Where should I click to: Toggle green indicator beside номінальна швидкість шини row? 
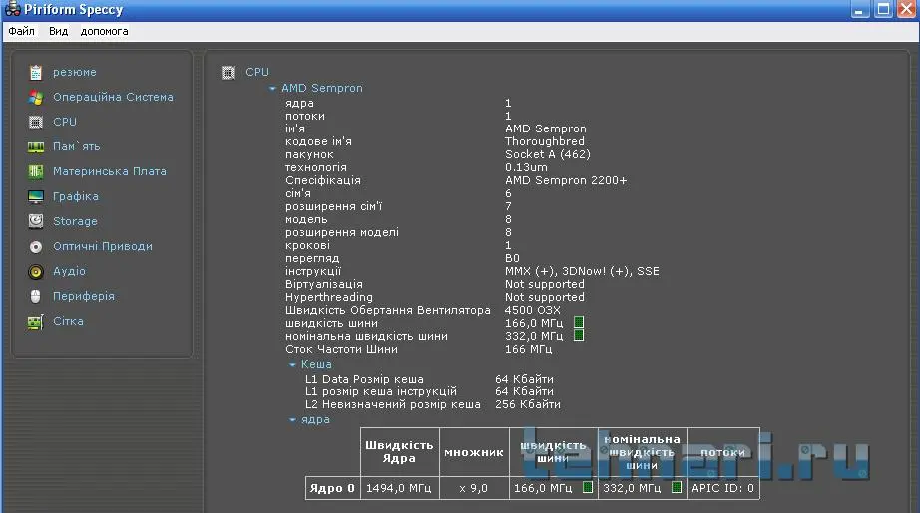pyautogui.click(x=579, y=336)
